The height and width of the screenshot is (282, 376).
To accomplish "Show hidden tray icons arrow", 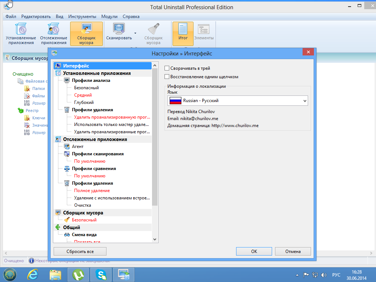I will [x=297, y=275].
